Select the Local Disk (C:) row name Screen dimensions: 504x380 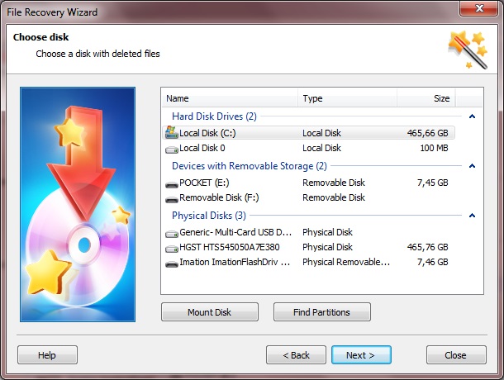click(x=207, y=133)
